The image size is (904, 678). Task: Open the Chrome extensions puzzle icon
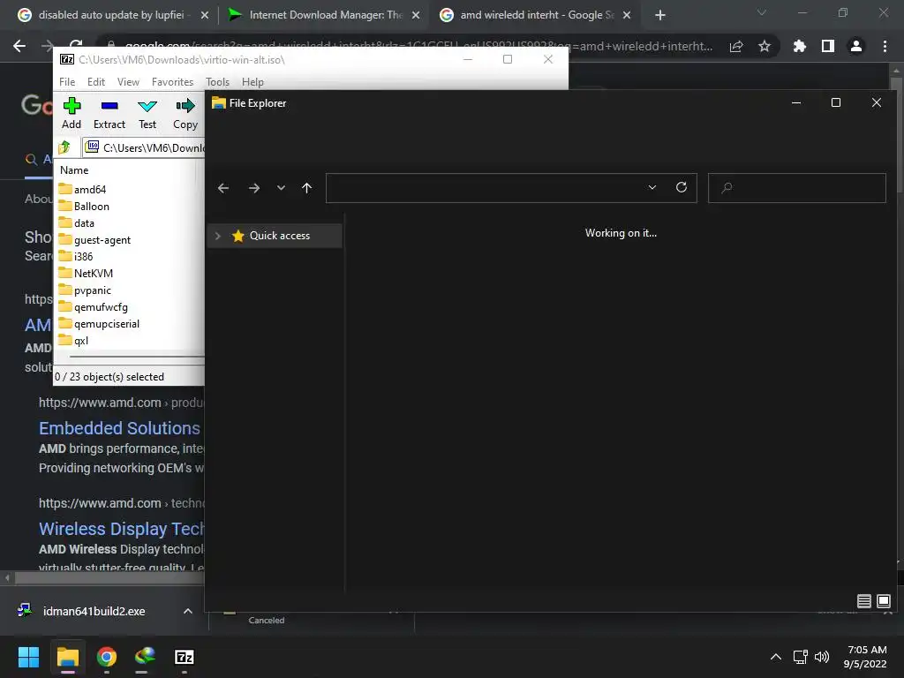tap(800, 46)
